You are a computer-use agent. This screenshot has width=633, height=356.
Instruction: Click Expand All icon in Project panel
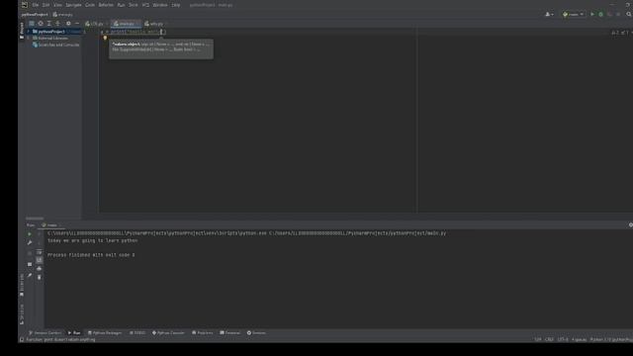click(49, 24)
